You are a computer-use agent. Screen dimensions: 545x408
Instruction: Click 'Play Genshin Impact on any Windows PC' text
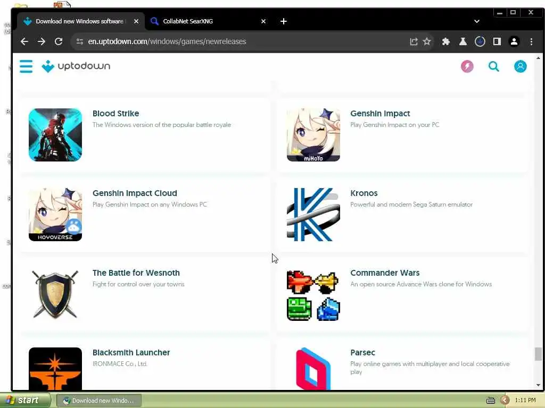click(150, 205)
